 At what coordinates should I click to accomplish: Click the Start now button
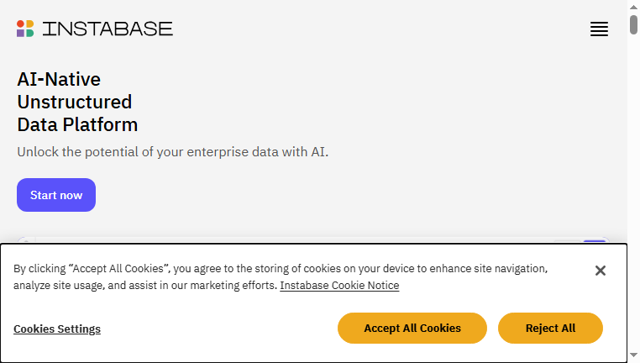click(x=56, y=195)
